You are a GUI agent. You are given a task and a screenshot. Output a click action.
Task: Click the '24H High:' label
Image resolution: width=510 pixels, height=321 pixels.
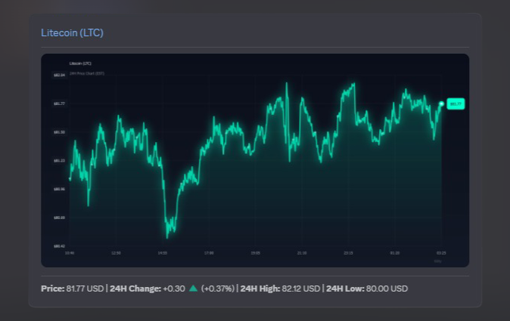(260, 289)
